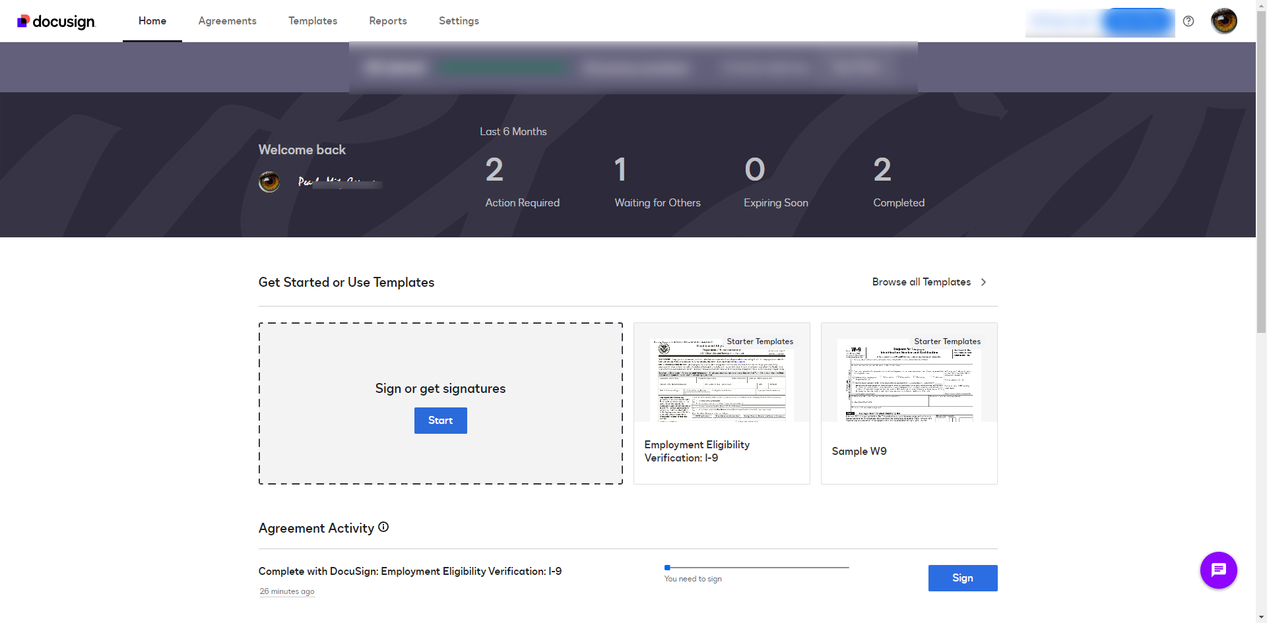
Task: View the 2 Action Required items
Action: 523,181
